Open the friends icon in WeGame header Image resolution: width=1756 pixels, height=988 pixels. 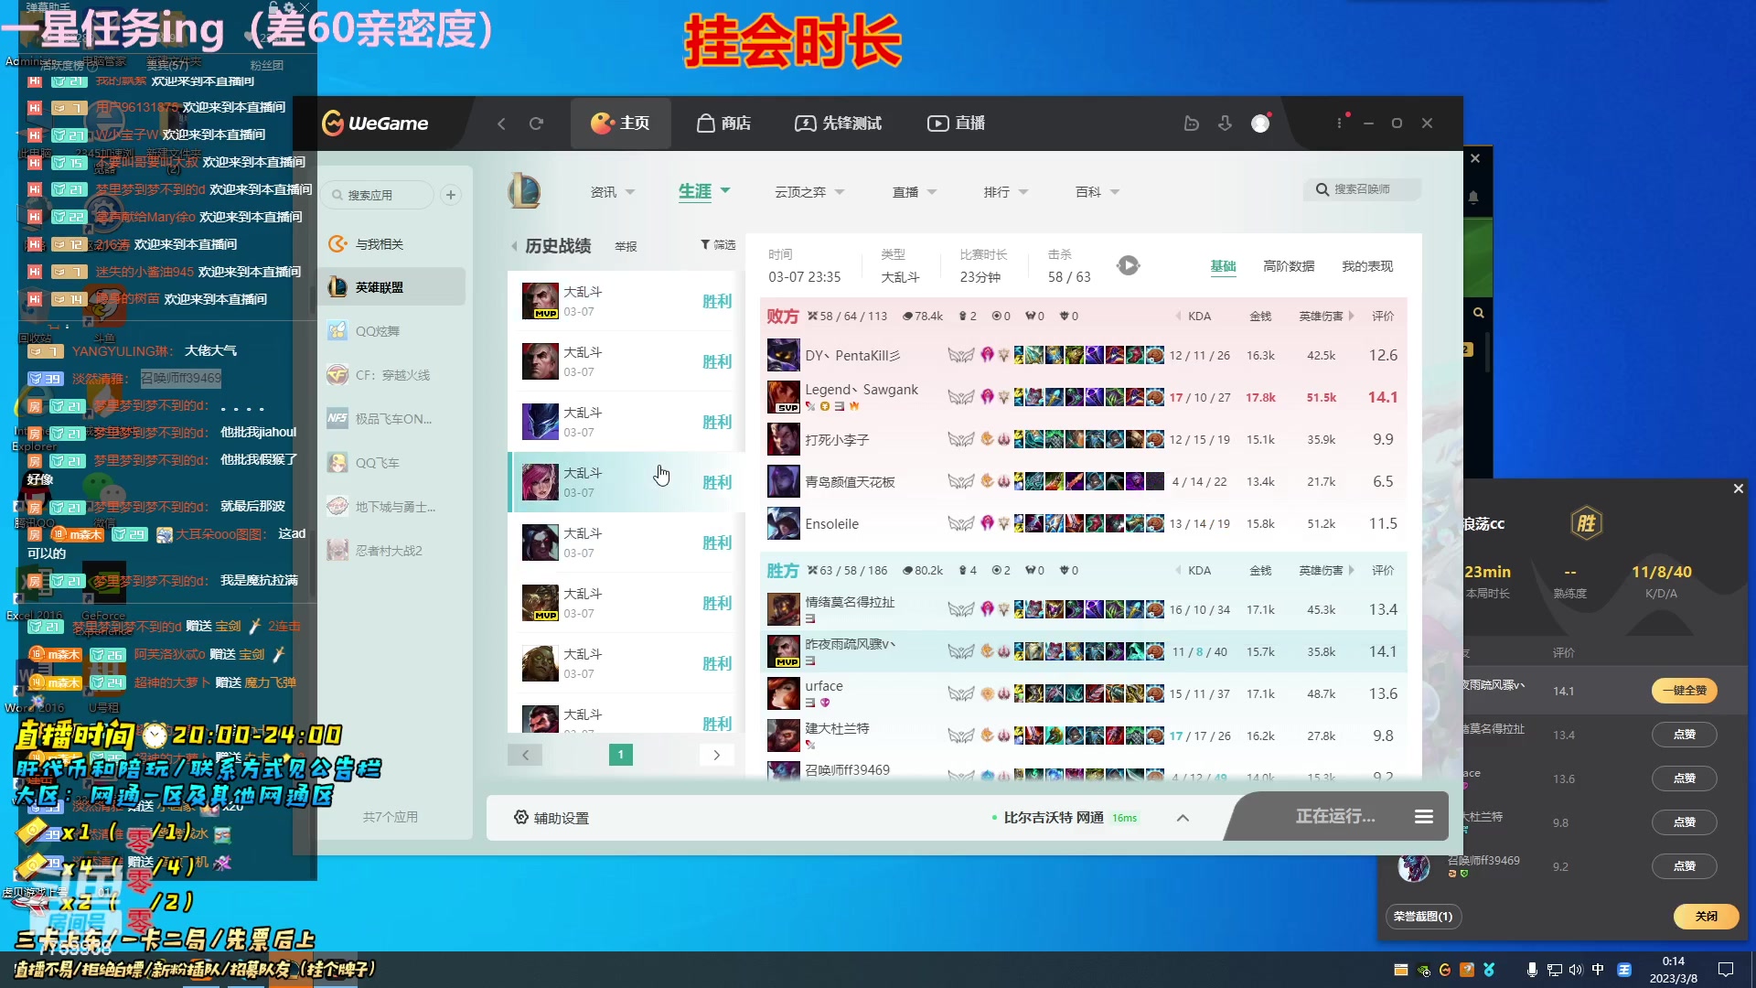pos(1191,123)
